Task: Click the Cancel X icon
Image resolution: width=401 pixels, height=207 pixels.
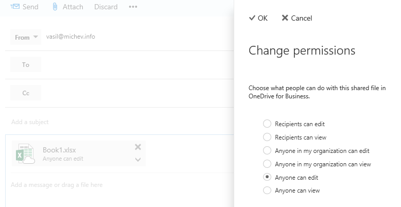Action: coord(285,18)
